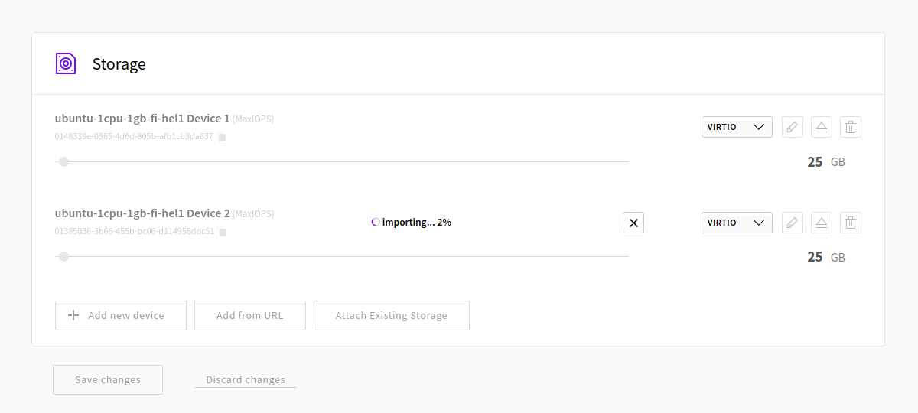Discard changes link
The width and height of the screenshot is (918, 413).
click(246, 379)
